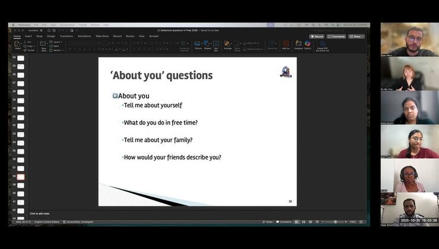Click Accessibility: Investigate status
439x249 pixels.
[78, 222]
